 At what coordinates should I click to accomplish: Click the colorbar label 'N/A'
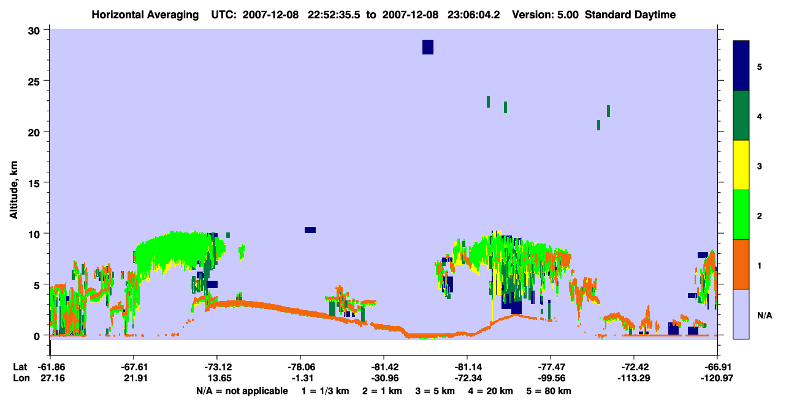point(765,315)
